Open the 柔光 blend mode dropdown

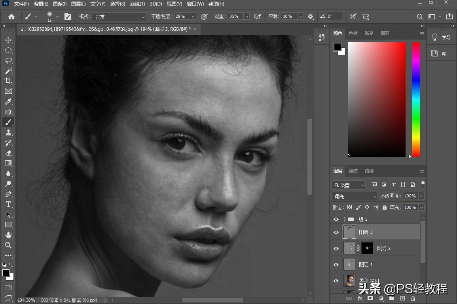click(x=355, y=196)
